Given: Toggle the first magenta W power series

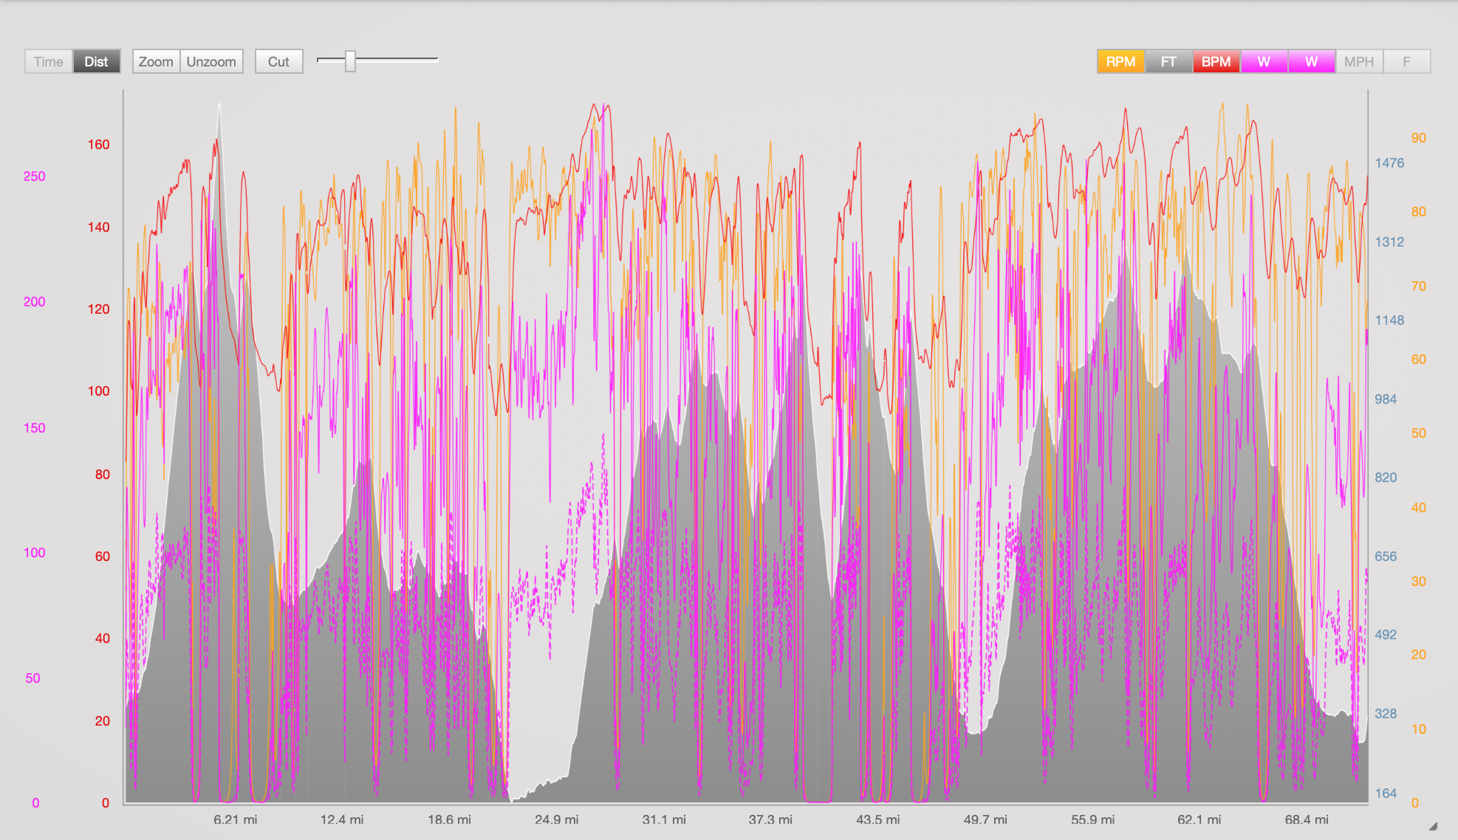Looking at the screenshot, I should pyautogui.click(x=1264, y=61).
